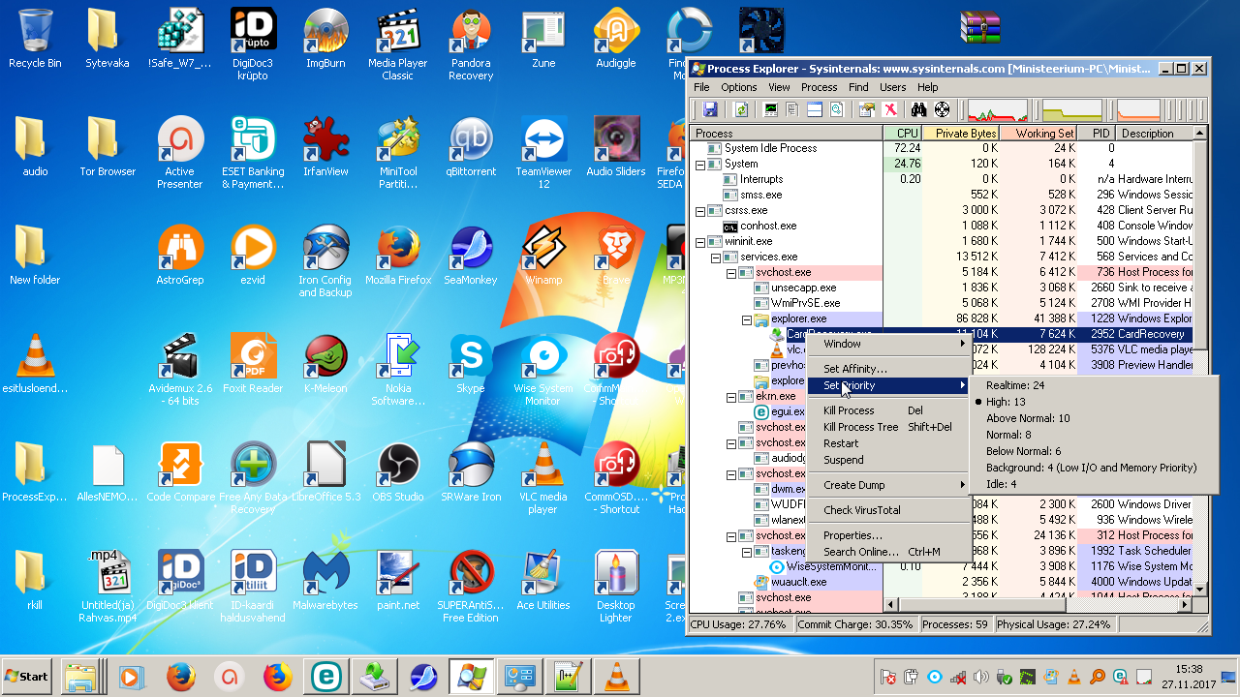The width and height of the screenshot is (1240, 697).
Task: Click the crosshair Find Window's Process icon
Action: pos(942,109)
